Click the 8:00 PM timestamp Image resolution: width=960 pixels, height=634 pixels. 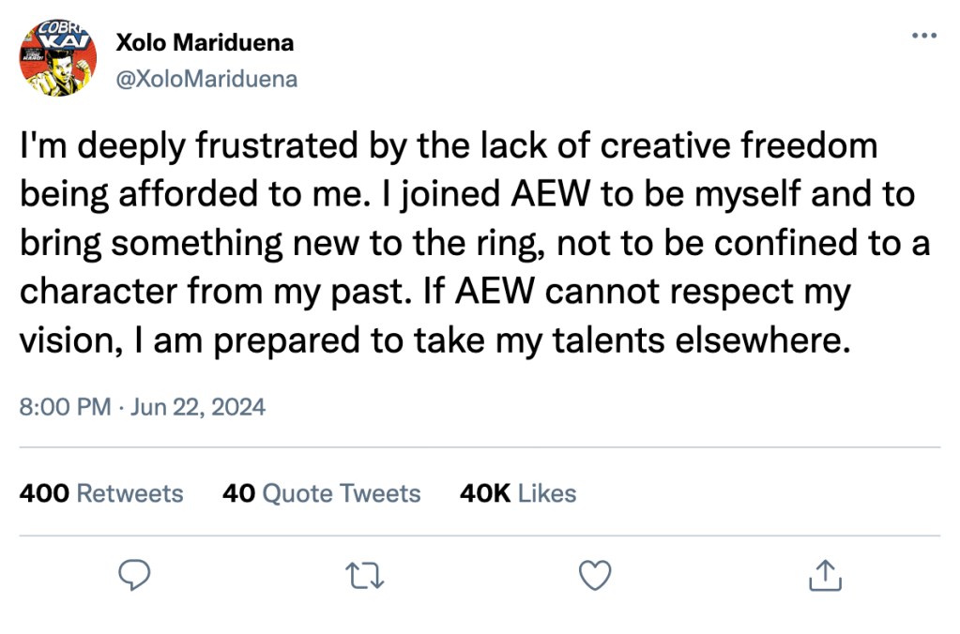(64, 407)
